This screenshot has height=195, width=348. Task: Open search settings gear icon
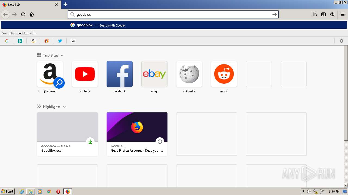(x=341, y=41)
